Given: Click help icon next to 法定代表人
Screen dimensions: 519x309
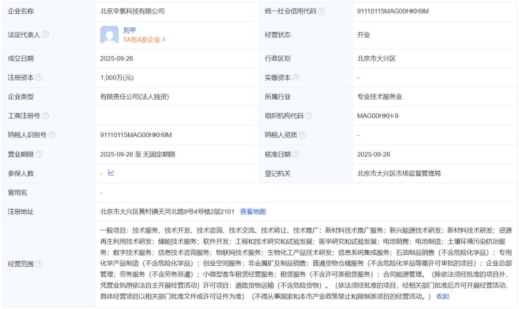Looking at the screenshot, I should tap(45, 35).
